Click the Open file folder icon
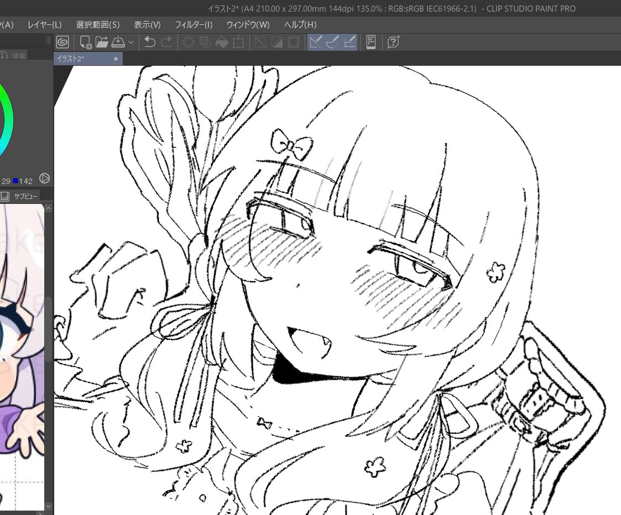Viewport: 621px width, 515px height. click(102, 42)
